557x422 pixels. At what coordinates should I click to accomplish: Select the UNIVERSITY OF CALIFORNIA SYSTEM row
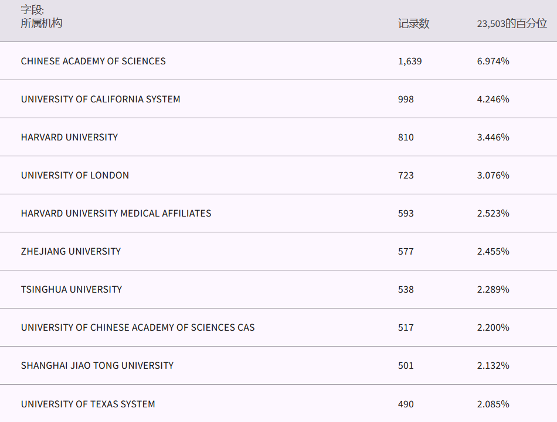point(101,100)
